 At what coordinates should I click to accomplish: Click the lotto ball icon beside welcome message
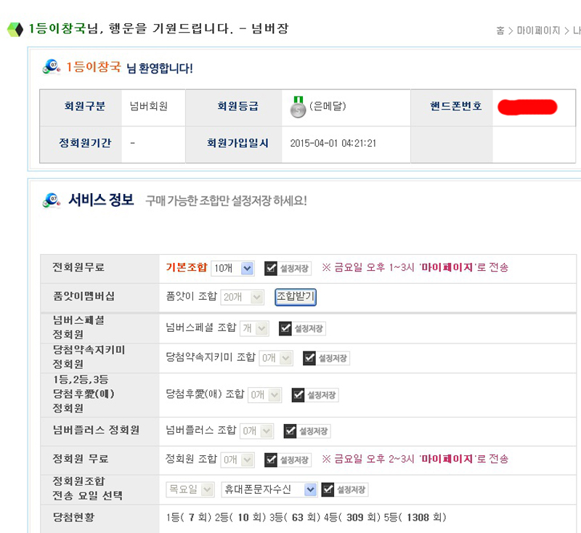52,67
